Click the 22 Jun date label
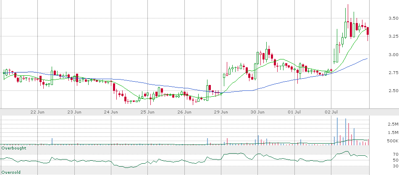 [x=38, y=112]
